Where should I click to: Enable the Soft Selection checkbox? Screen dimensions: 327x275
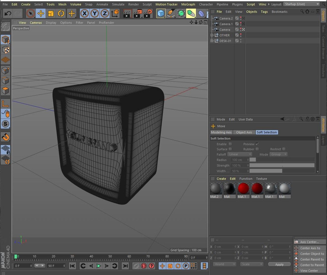coord(230,144)
